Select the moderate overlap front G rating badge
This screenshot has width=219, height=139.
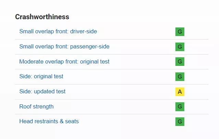[x=180, y=62]
